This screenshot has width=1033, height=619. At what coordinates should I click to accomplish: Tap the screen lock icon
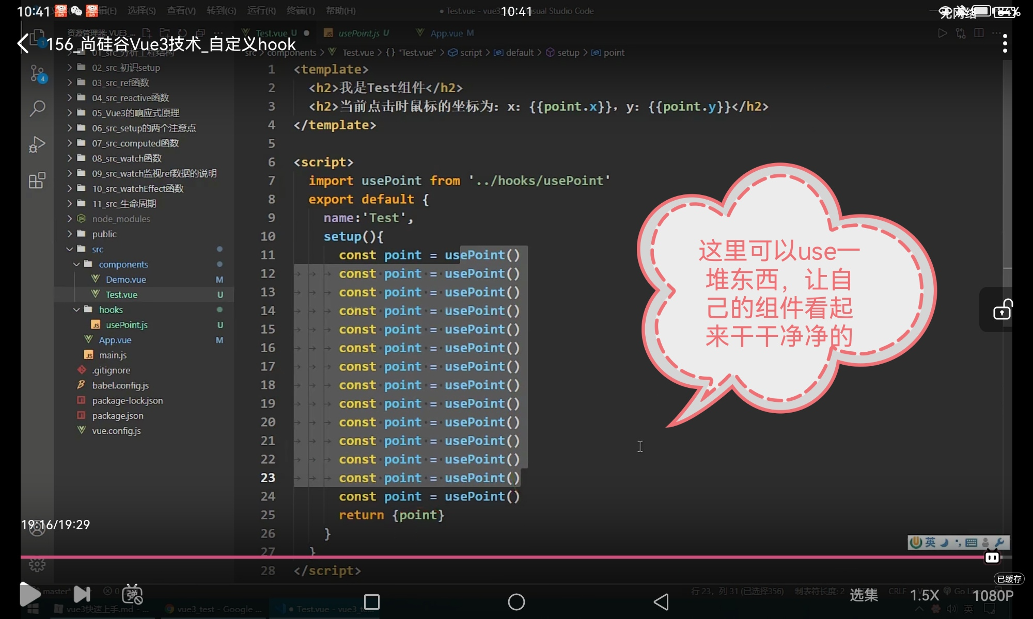1002,310
